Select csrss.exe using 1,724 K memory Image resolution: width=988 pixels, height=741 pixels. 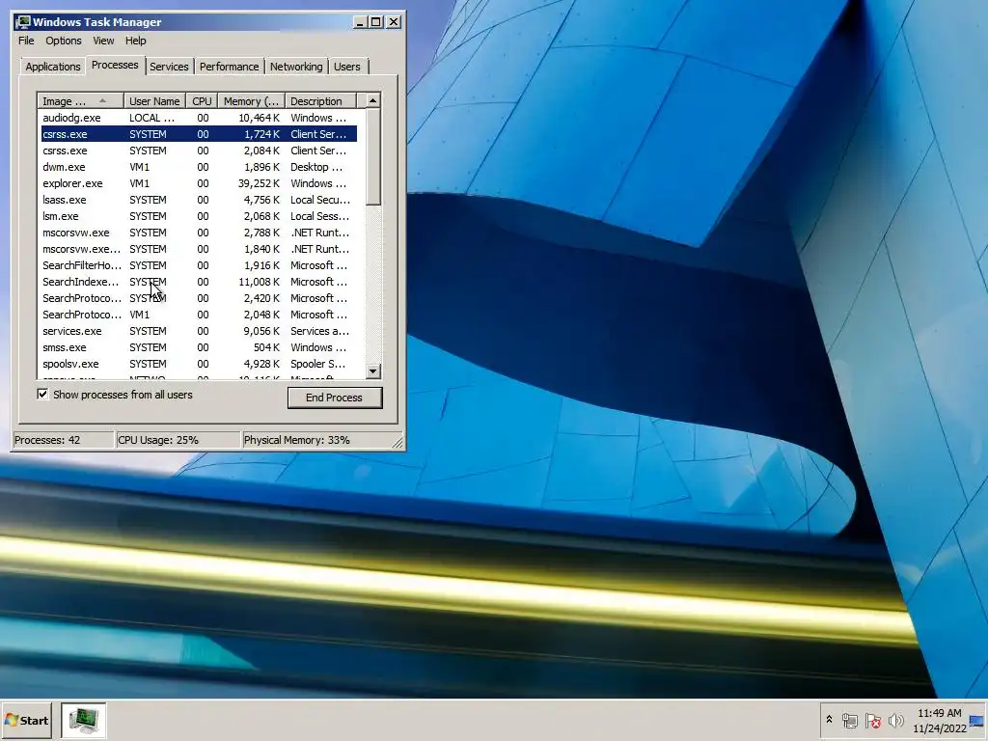[x=199, y=134]
